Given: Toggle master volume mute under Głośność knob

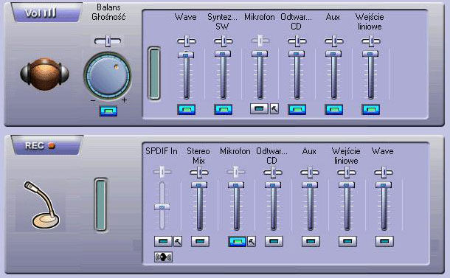Looking at the screenshot, I should (x=108, y=111).
